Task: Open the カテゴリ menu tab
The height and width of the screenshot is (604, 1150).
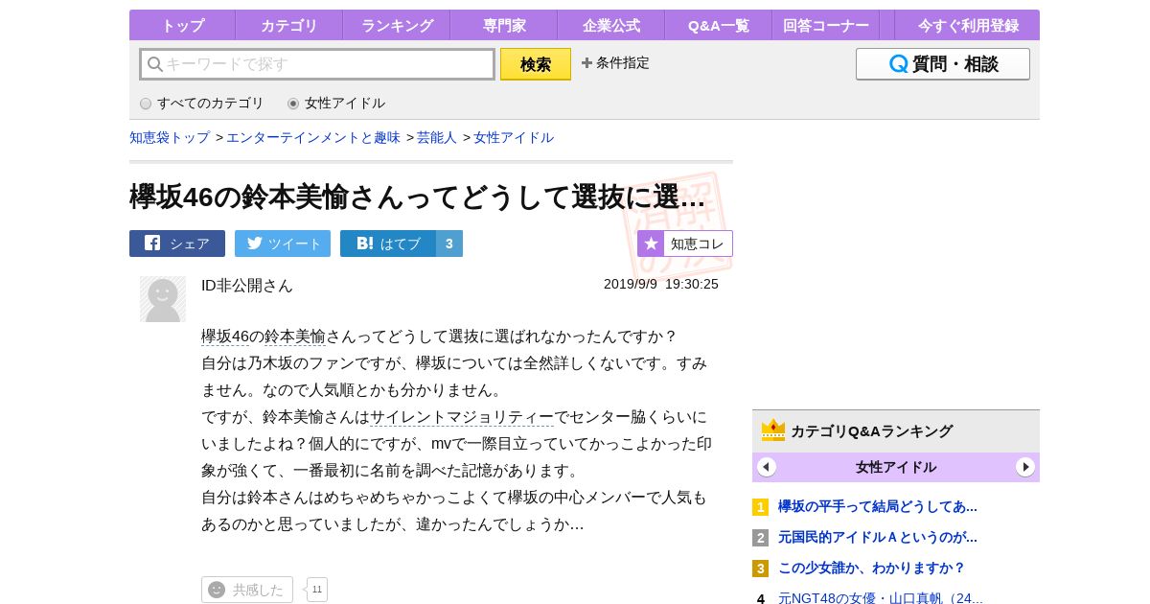Action: click(x=289, y=26)
